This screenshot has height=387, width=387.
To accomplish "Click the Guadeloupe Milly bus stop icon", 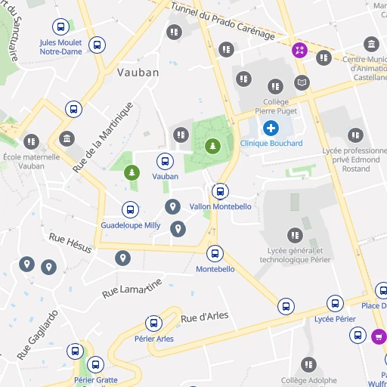I will coord(130,209).
